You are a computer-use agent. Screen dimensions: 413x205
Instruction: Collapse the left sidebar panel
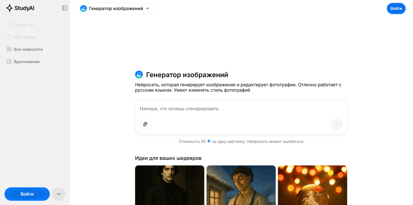point(65,8)
